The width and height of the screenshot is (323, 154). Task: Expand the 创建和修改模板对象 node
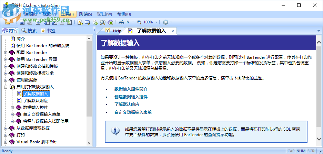(6, 73)
